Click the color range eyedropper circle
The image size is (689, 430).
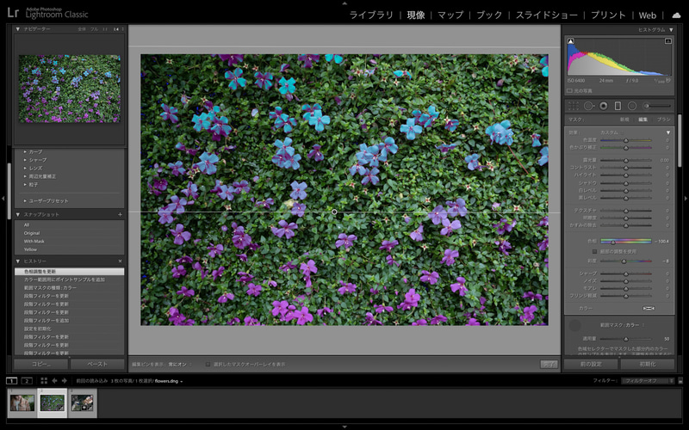point(574,326)
